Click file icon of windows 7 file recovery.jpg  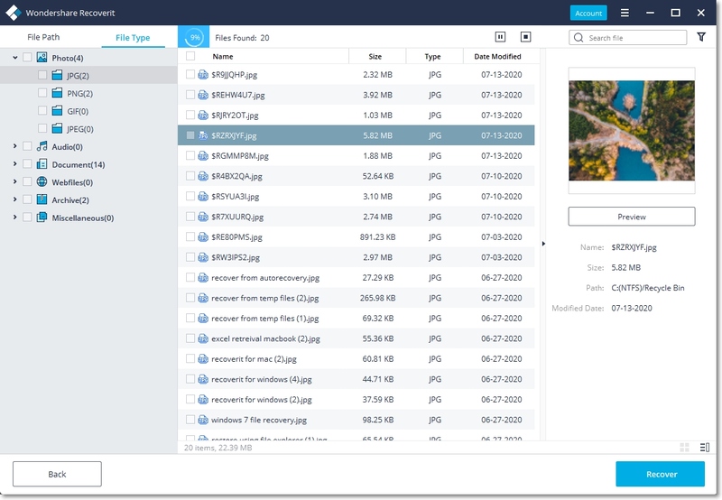click(203, 420)
